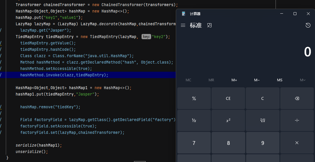The image size is (315, 162).
Task: Click the hashMap.remove("tiedKey") line
Action: pyautogui.click(x=50, y=107)
